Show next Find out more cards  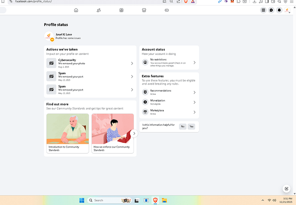134,133
